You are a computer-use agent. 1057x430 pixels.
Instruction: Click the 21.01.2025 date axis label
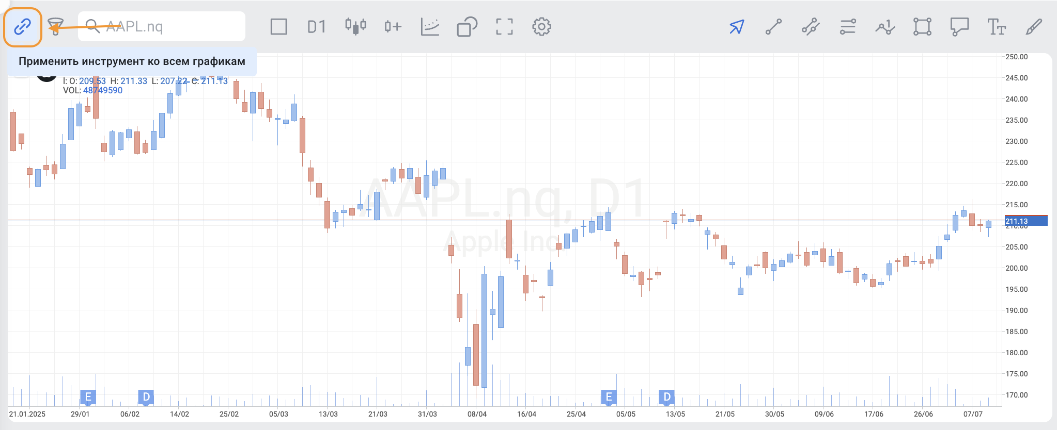27,414
